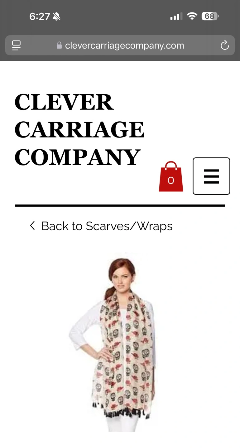The height and width of the screenshot is (448, 240).
Task: Reload the page with the refresh icon
Action: pos(224,45)
